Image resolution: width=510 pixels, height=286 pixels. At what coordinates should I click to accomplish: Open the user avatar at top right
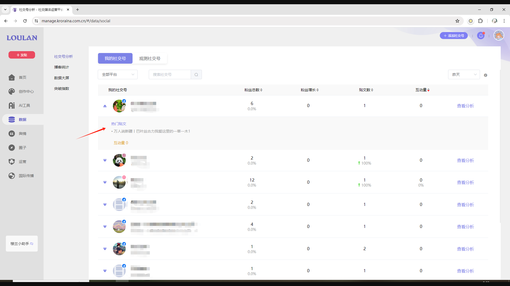click(499, 35)
